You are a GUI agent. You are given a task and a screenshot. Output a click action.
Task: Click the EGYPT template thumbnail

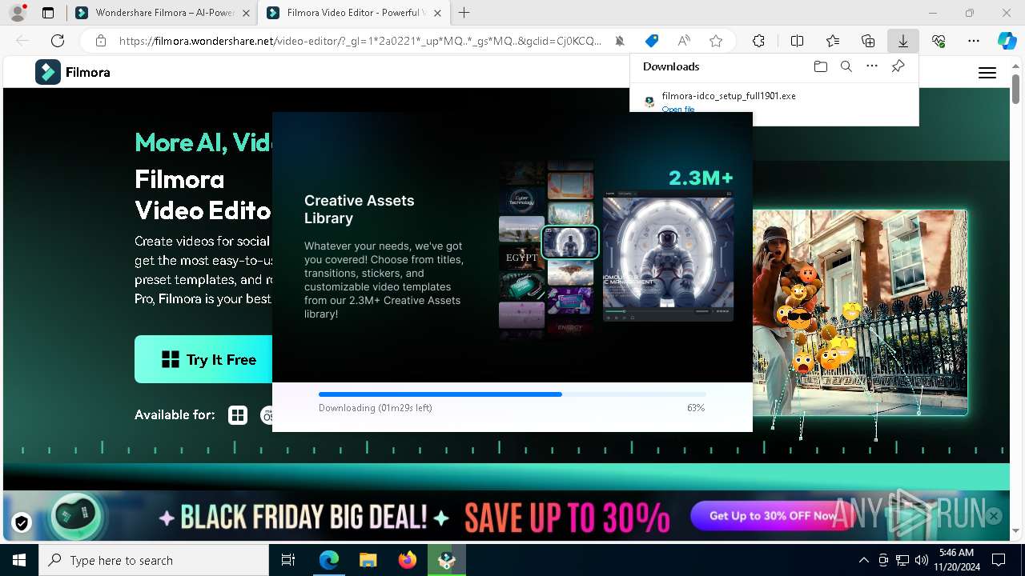click(521, 258)
